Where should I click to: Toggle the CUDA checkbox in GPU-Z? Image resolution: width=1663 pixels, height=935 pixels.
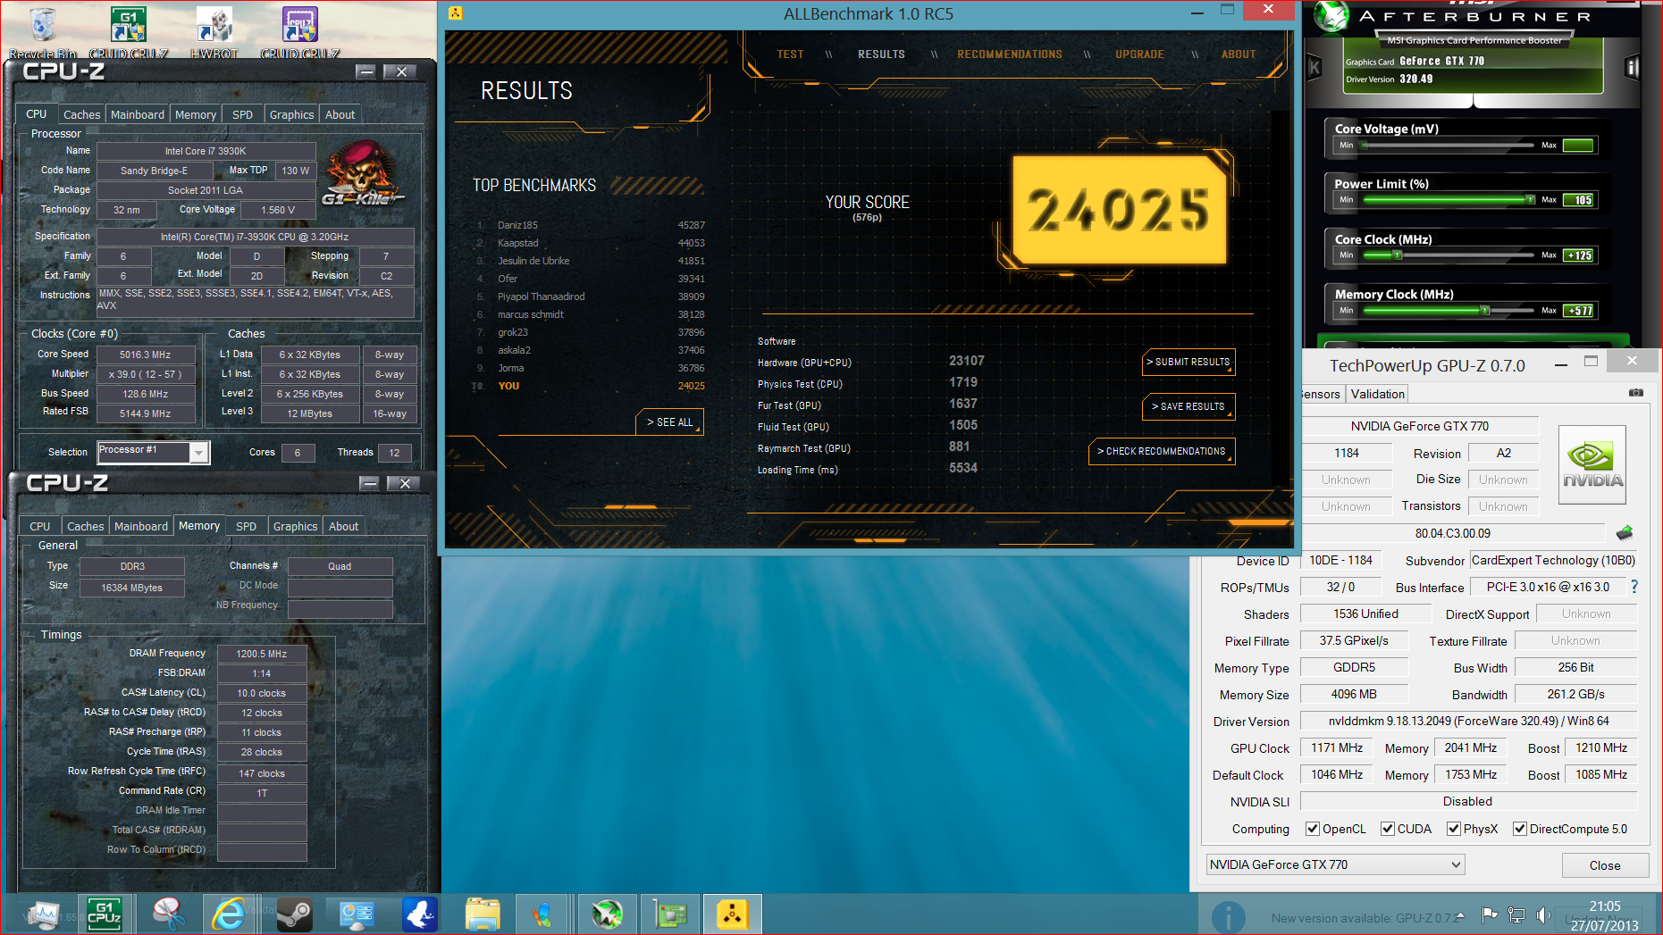pyautogui.click(x=1388, y=829)
